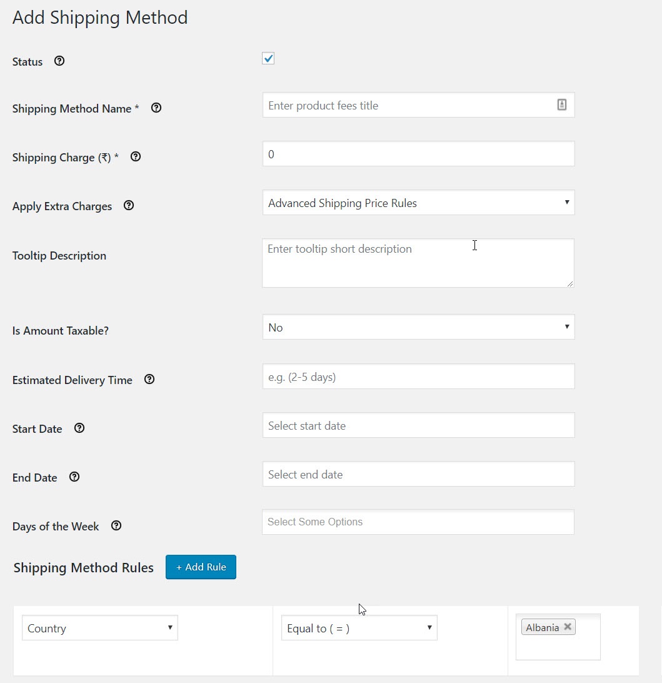
Task: Click the Tooltip Description text area
Action: coord(418,261)
